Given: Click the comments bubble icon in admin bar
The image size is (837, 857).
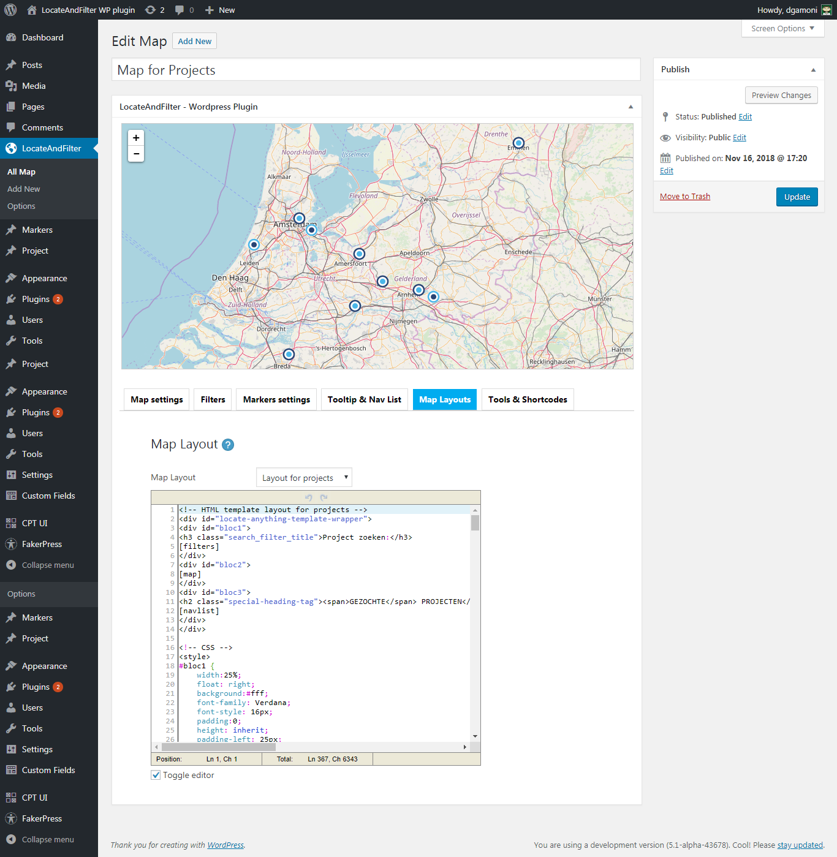Looking at the screenshot, I should (180, 10).
